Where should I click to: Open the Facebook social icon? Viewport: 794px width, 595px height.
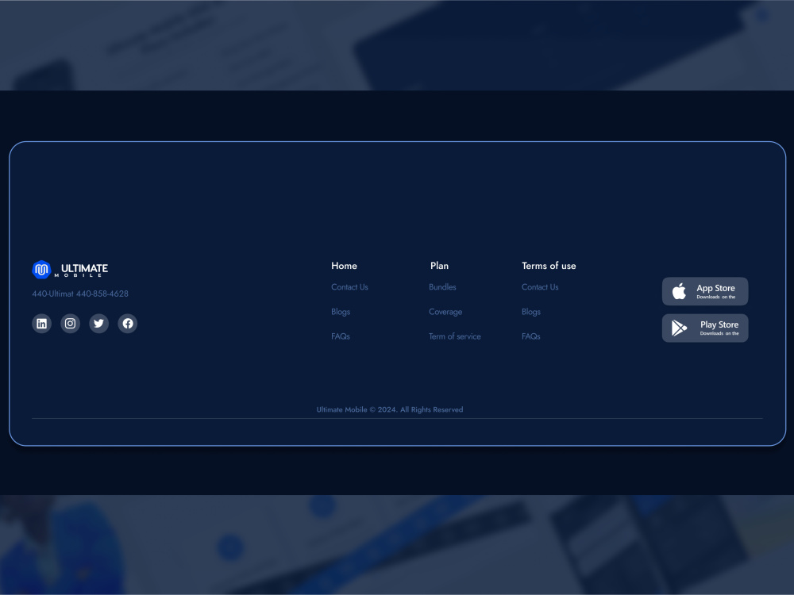click(x=128, y=324)
